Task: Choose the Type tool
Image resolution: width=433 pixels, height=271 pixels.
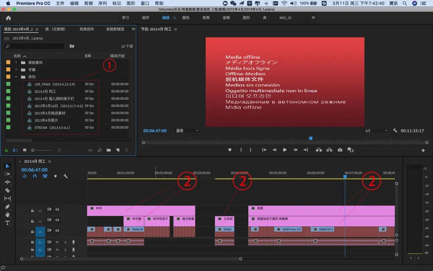Action: pos(7,223)
